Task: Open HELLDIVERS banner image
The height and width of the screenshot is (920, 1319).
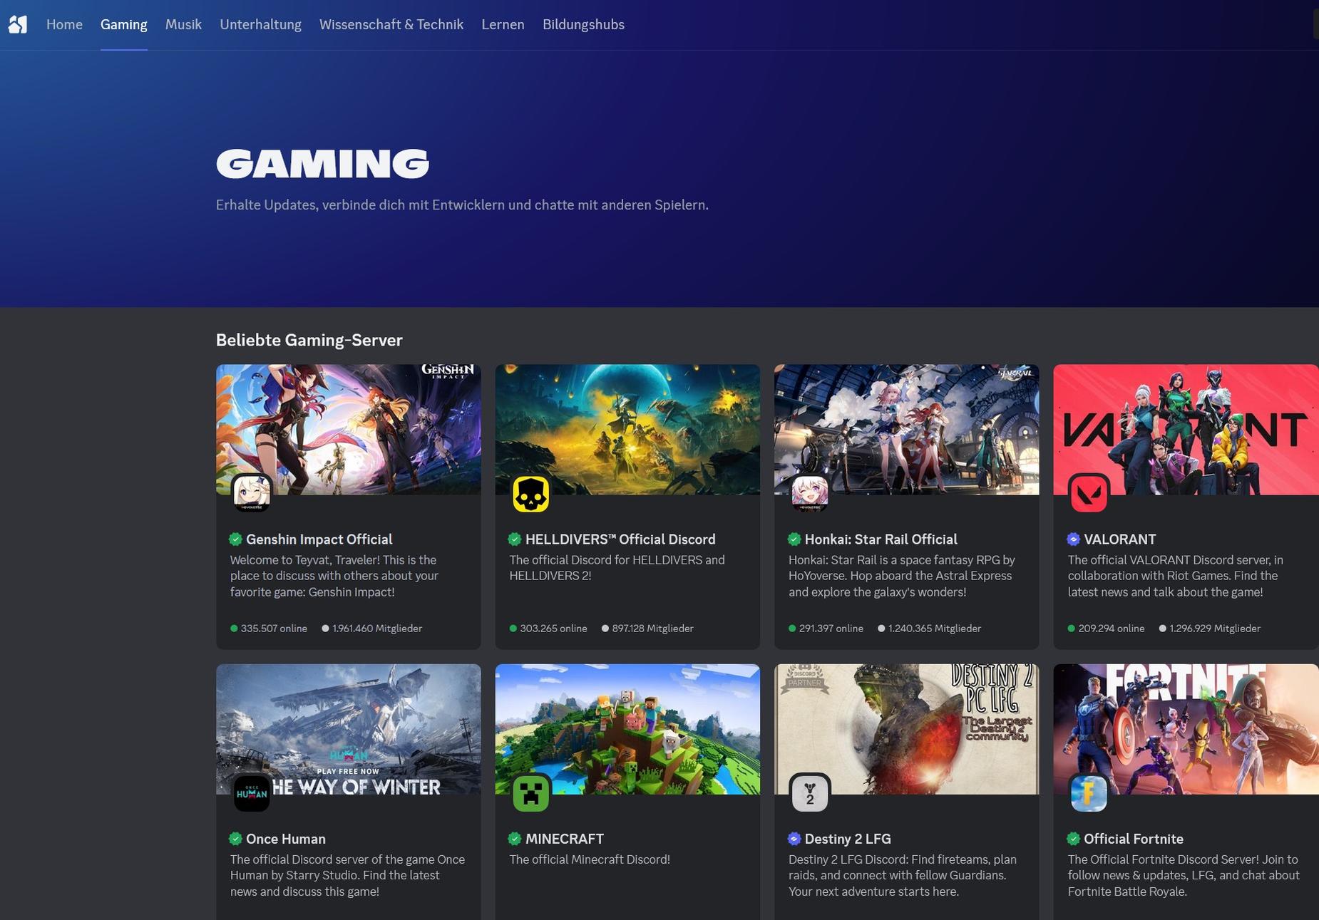Action: [627, 429]
